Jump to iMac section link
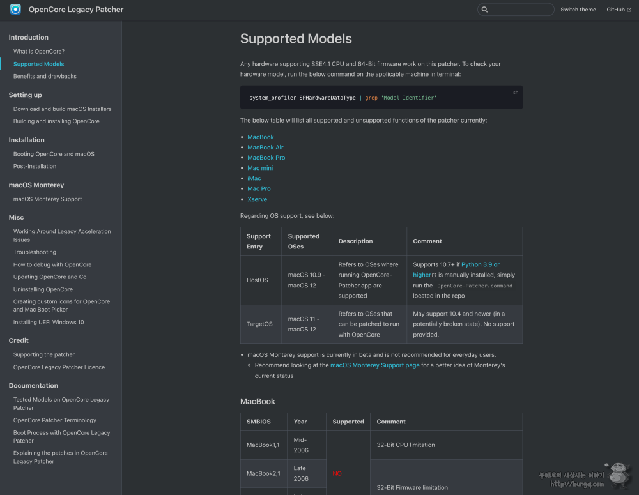 click(254, 178)
